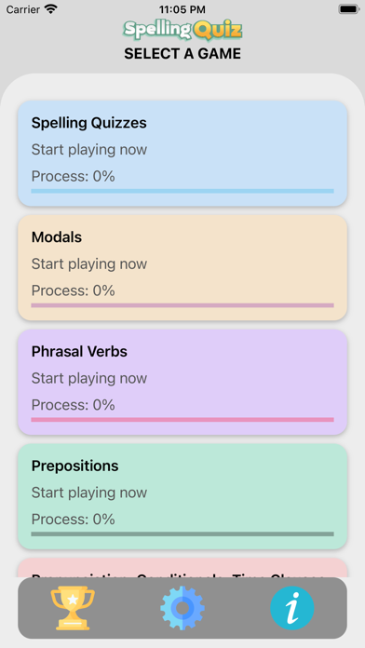Tap "Start playing now" under Prepositions

pos(89,493)
